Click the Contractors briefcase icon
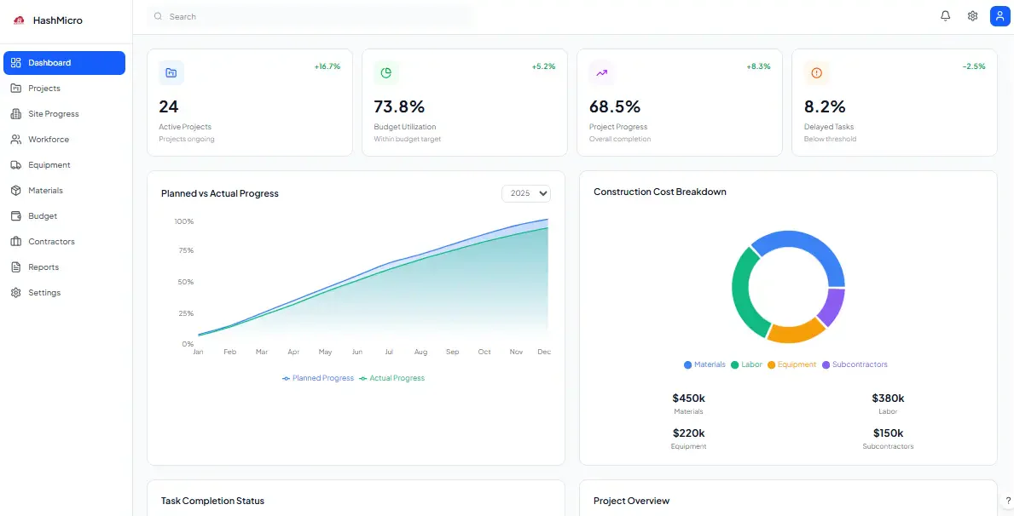This screenshot has height=516, width=1014. pyautogui.click(x=16, y=242)
